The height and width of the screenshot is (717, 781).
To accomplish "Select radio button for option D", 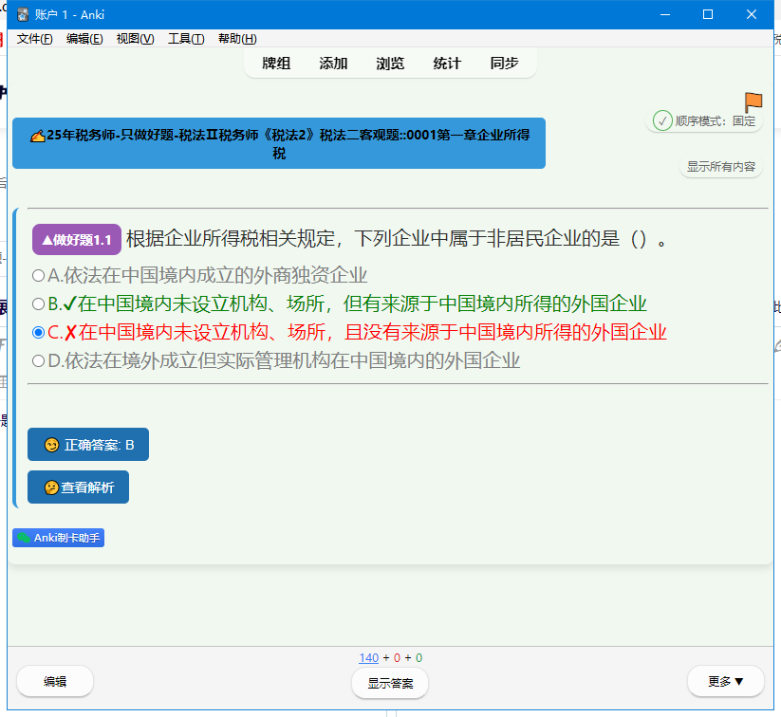I will pos(38,361).
